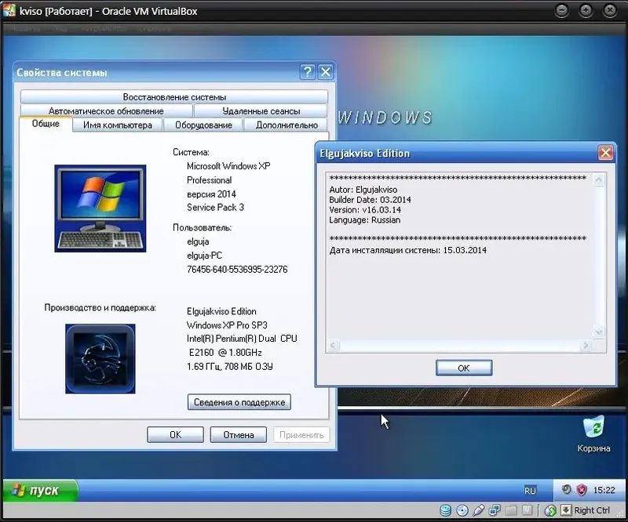Viewport: 628px width, 522px height.
Task: Click the greyed Применить button
Action: point(301,434)
